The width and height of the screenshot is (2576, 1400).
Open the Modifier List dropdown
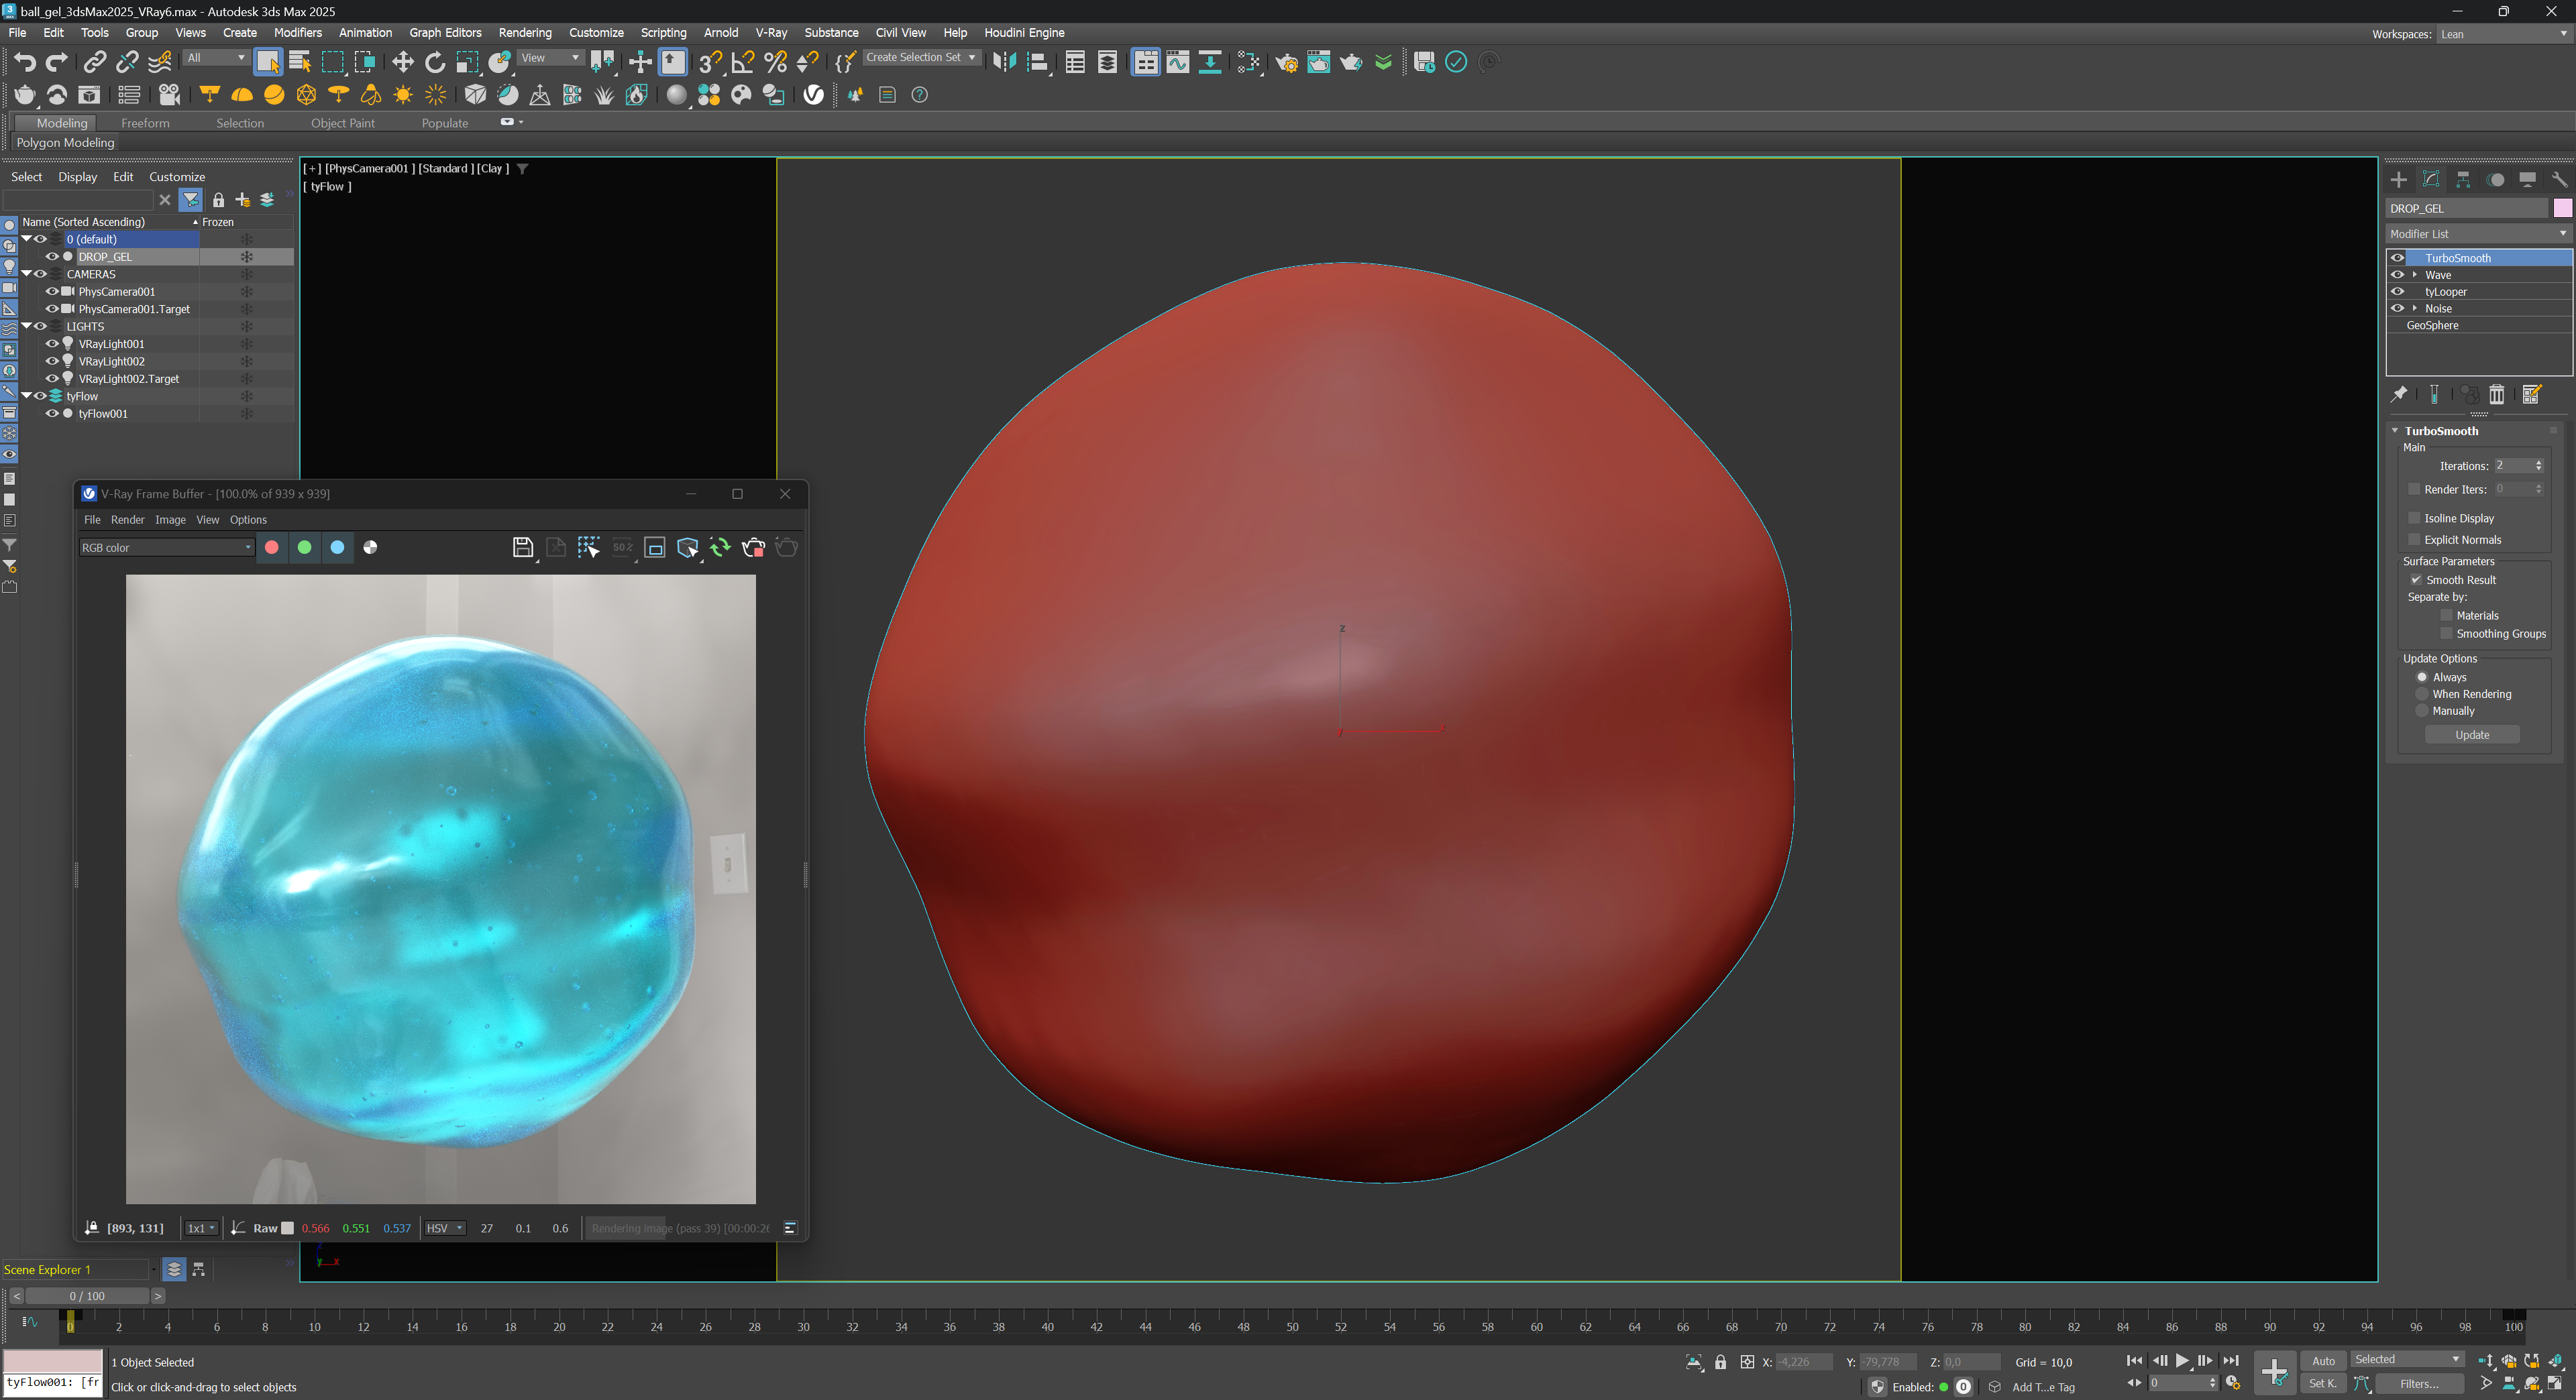(2476, 234)
